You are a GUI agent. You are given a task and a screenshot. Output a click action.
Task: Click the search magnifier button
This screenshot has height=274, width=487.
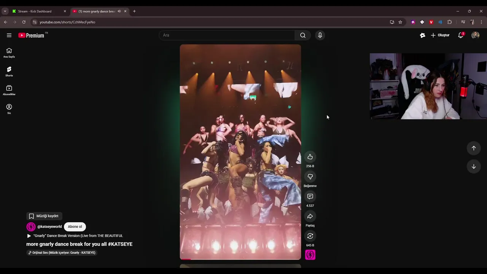point(303,35)
